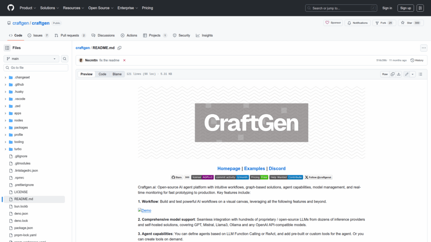The image size is (431, 242).
Task: Search files with magnifier icon in sidebar
Action: point(65,59)
